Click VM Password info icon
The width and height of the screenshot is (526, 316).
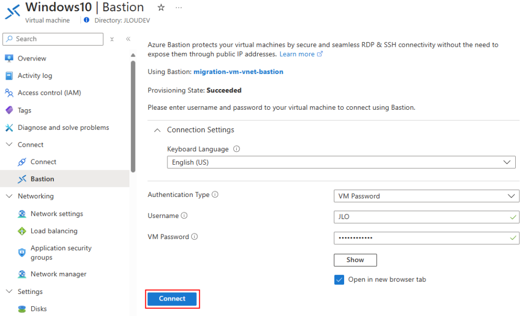pyautogui.click(x=195, y=236)
